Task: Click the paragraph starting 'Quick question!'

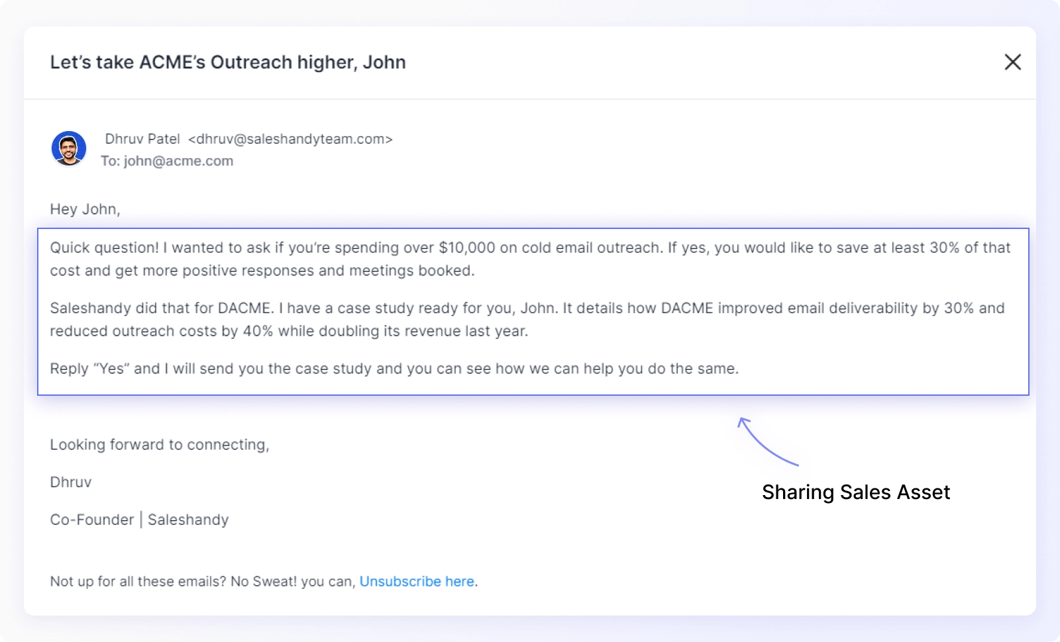Action: [530, 259]
